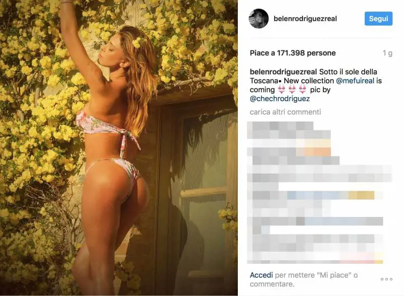Open the @chechrodriguez mention link
Viewport: 404px width, 296px height.
(x=280, y=98)
